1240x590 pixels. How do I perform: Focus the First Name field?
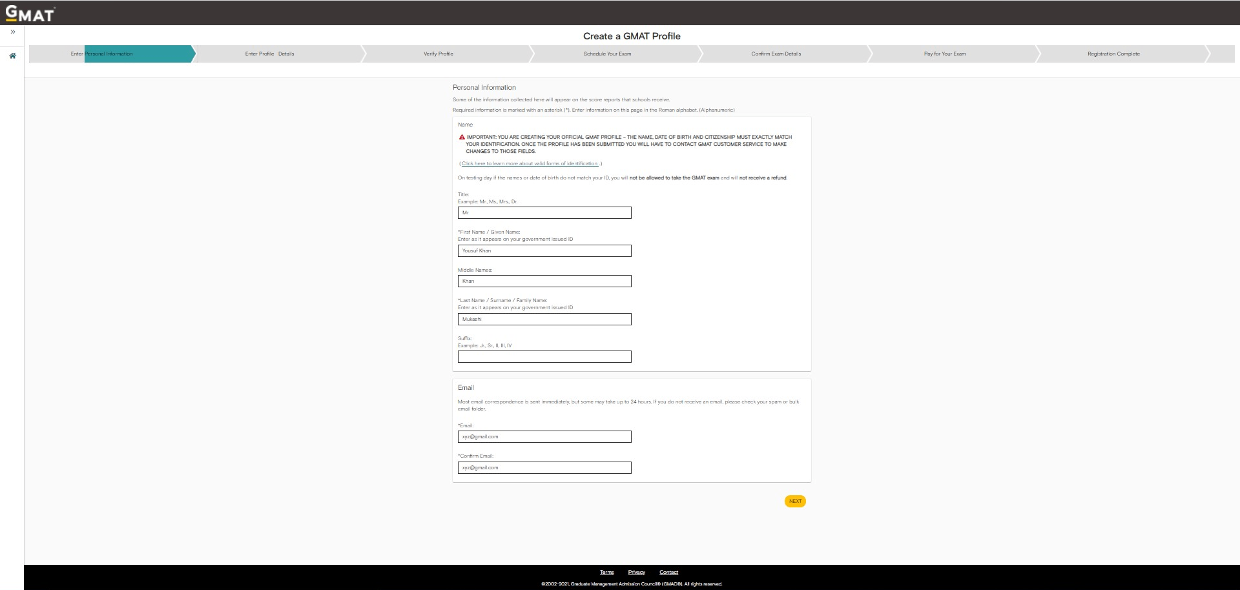click(544, 250)
